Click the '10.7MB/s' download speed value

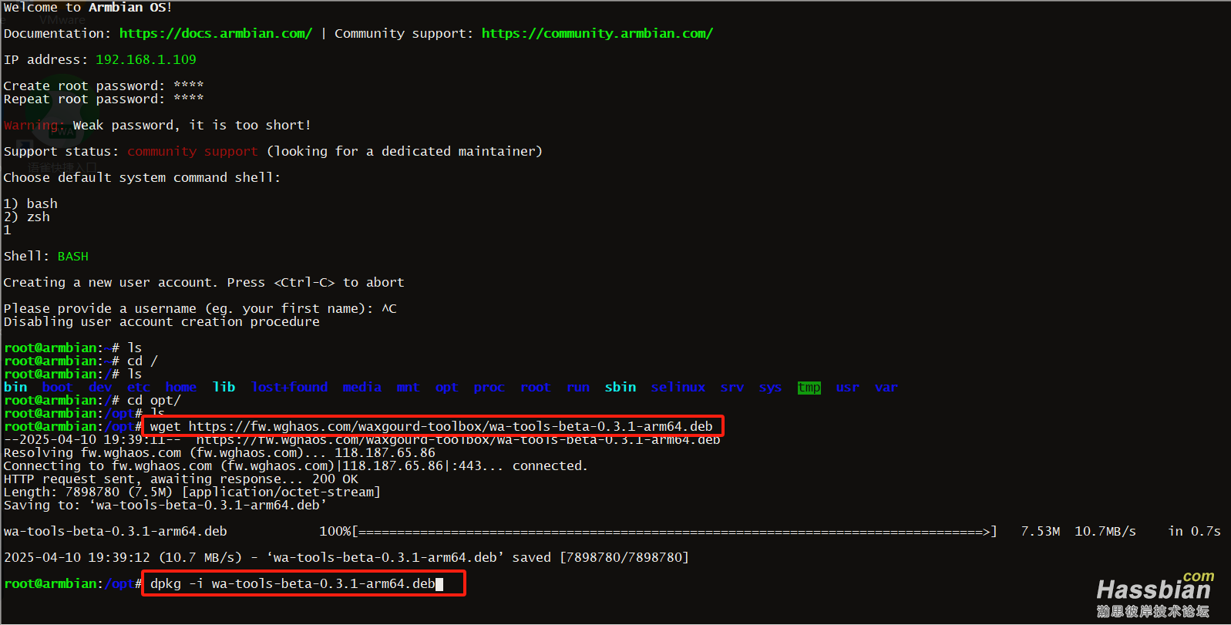(1105, 531)
